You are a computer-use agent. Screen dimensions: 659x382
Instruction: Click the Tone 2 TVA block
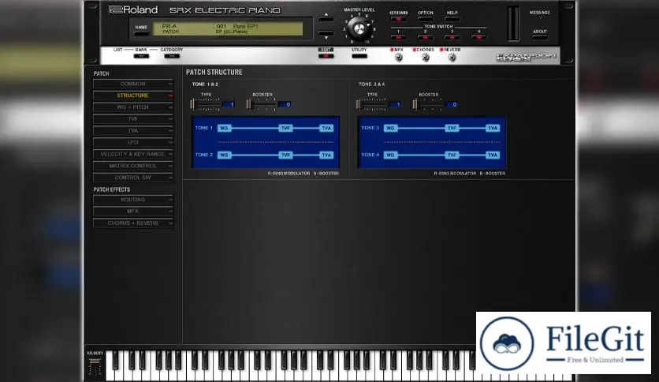[x=326, y=155]
